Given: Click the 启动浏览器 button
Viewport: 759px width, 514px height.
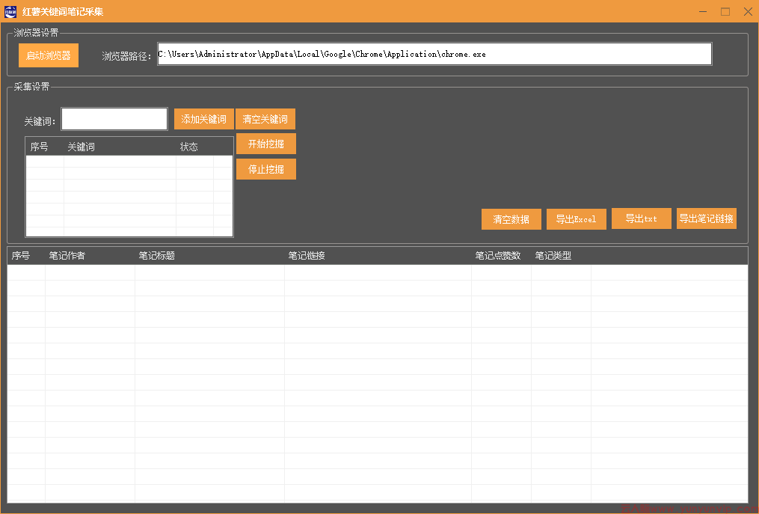Looking at the screenshot, I should click(49, 55).
